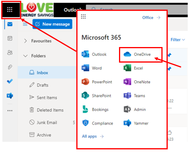Click the app launcher grid icon inside Microsoft 365 panel
This screenshot has height=152, width=189.
pyautogui.click(x=83, y=17)
